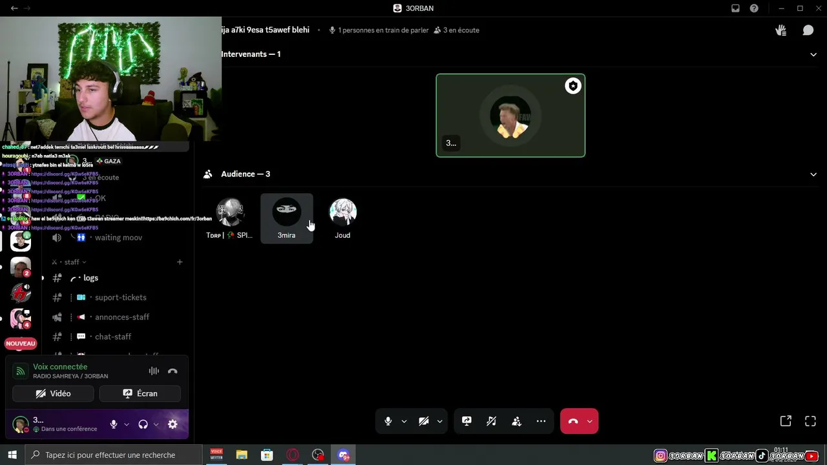
Task: Open red logo server with speaker badge
Action: pyautogui.click(x=21, y=293)
